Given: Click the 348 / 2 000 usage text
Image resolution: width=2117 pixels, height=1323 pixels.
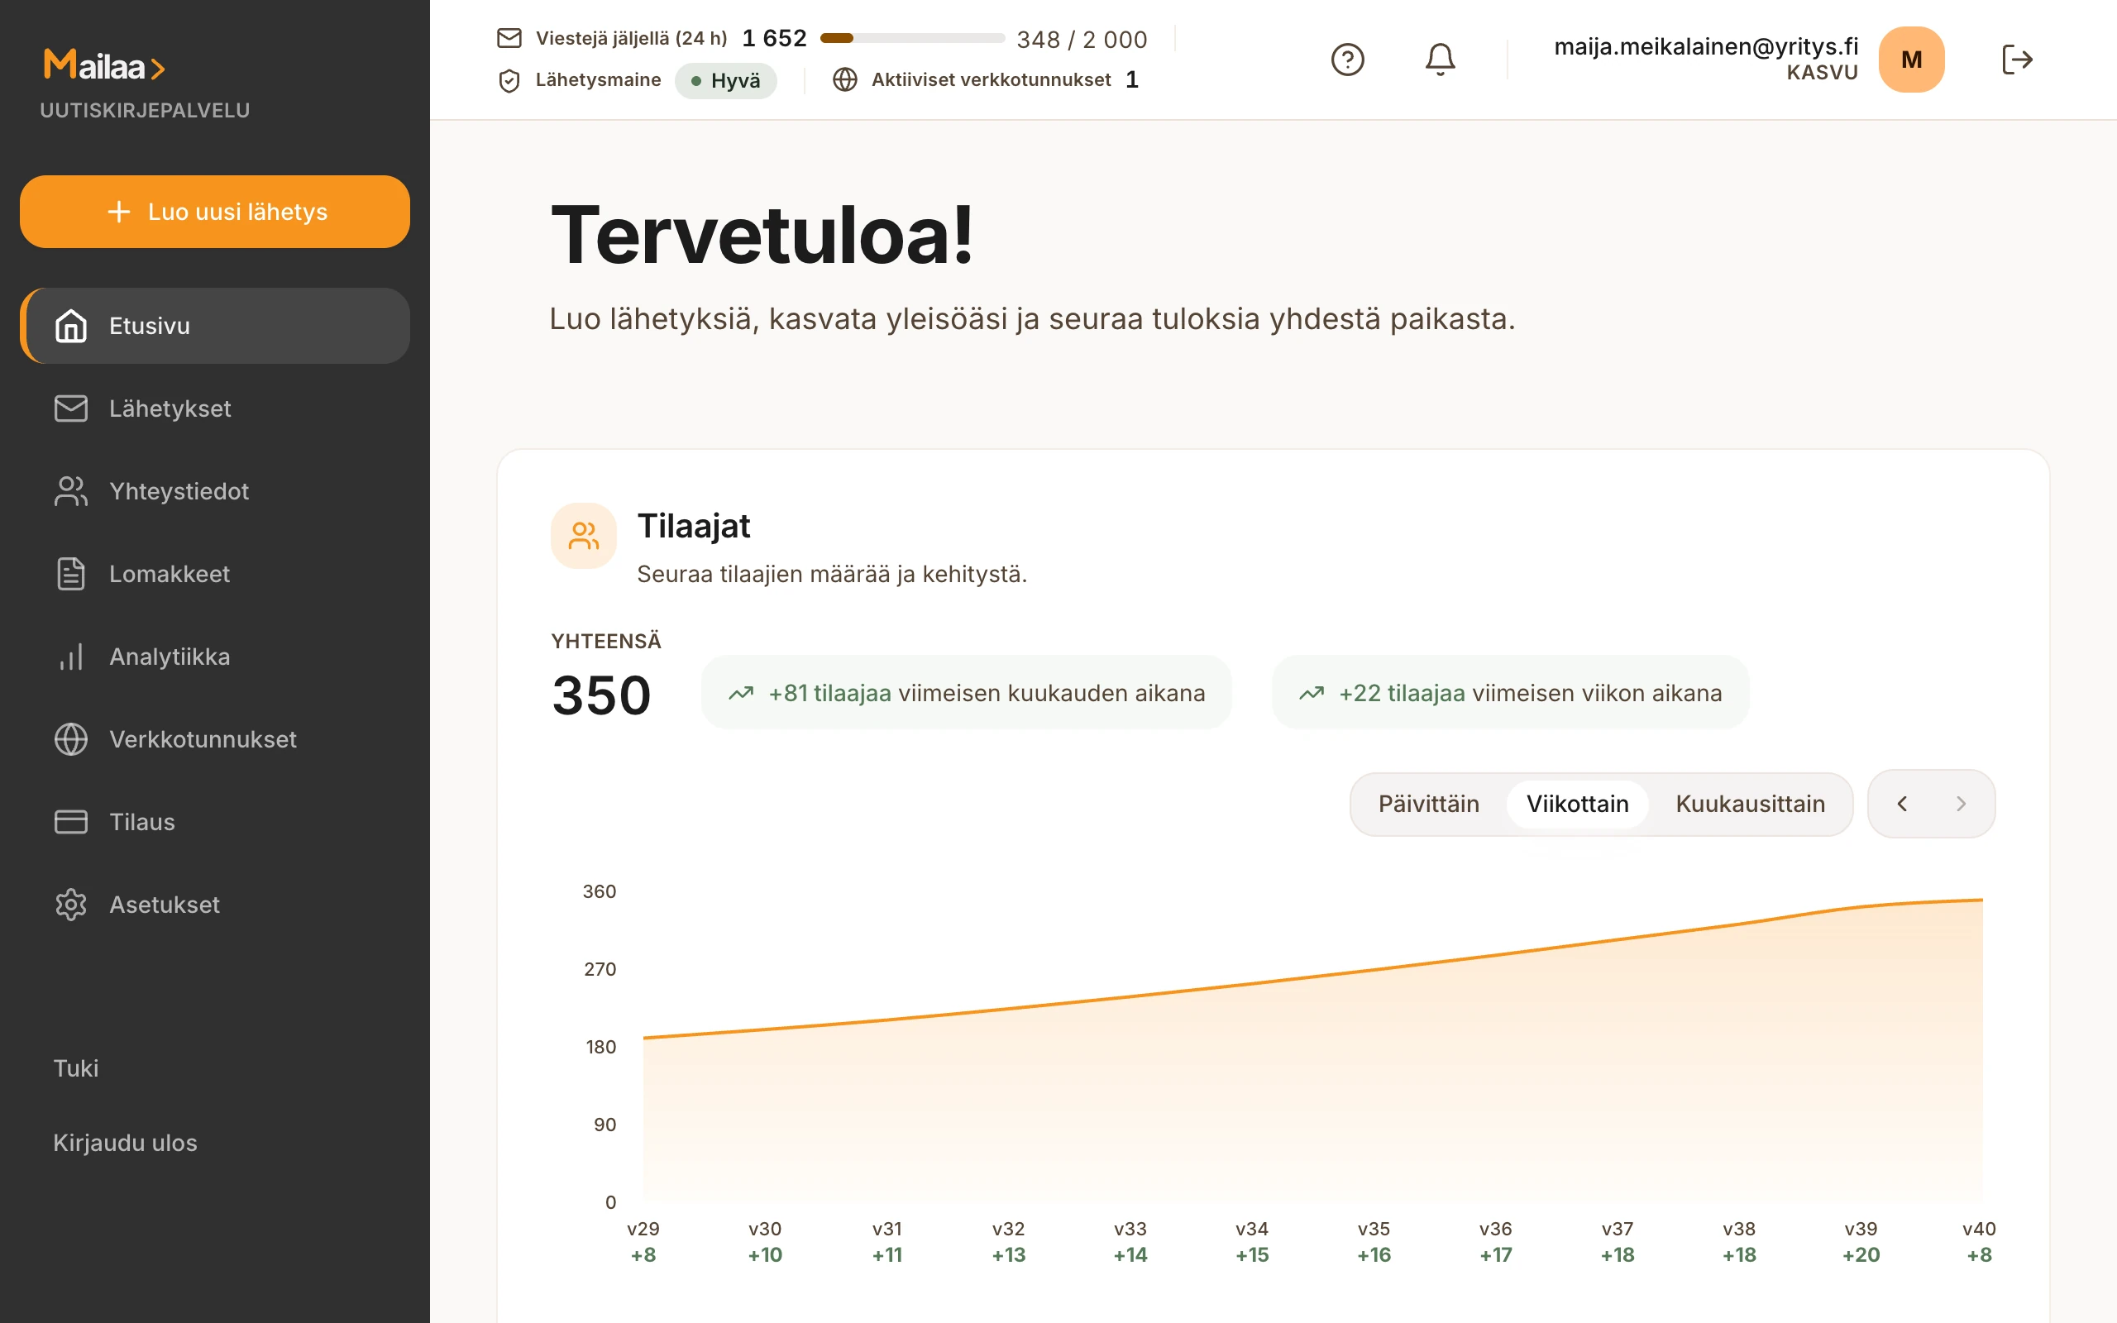Looking at the screenshot, I should pos(1082,40).
